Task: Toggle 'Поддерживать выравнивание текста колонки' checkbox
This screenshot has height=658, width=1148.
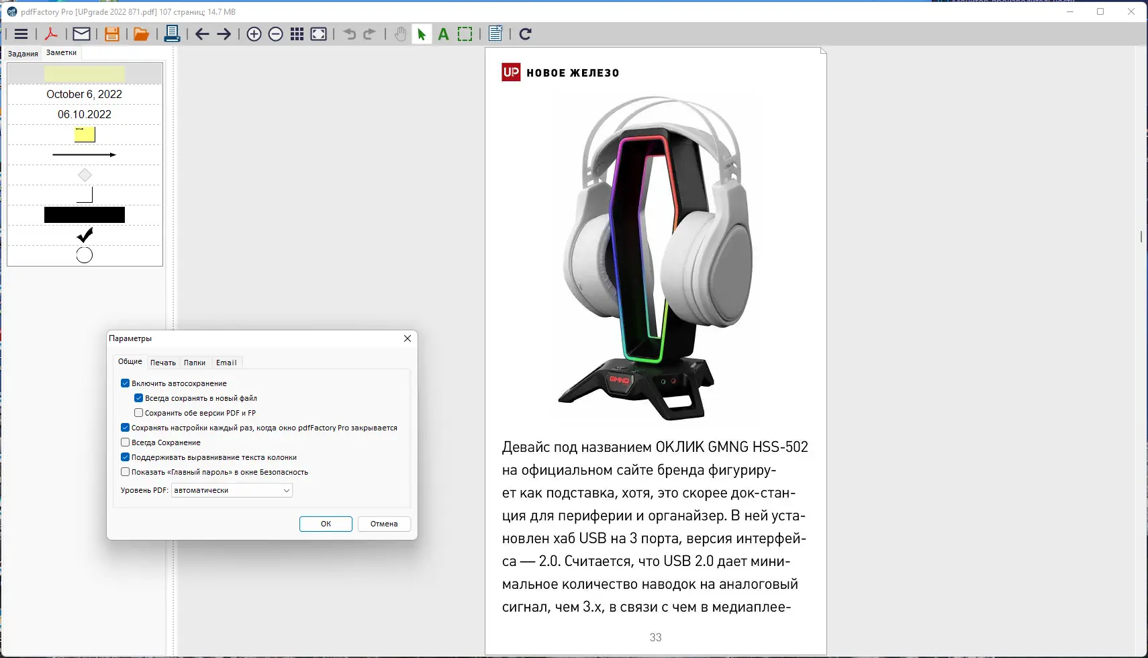Action: pyautogui.click(x=125, y=457)
